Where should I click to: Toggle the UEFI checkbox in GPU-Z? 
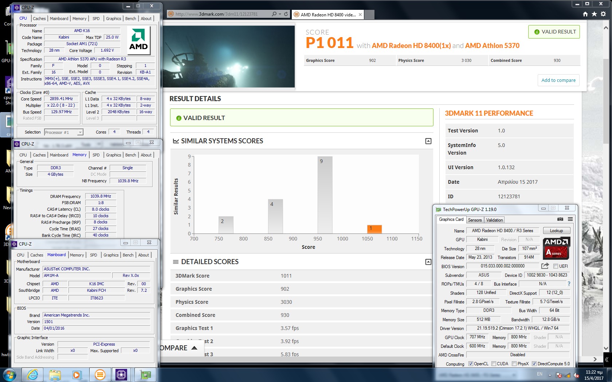pos(556,266)
